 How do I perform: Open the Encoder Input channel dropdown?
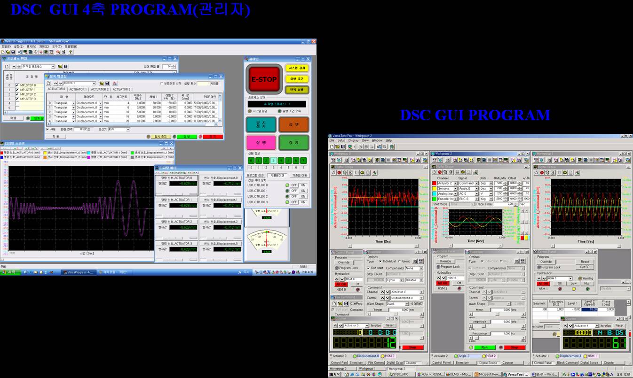tap(455, 199)
